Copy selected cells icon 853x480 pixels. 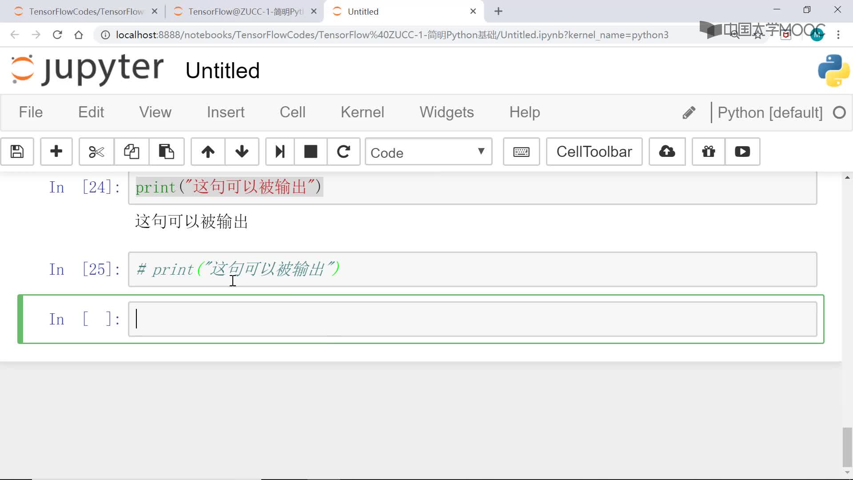coord(132,152)
